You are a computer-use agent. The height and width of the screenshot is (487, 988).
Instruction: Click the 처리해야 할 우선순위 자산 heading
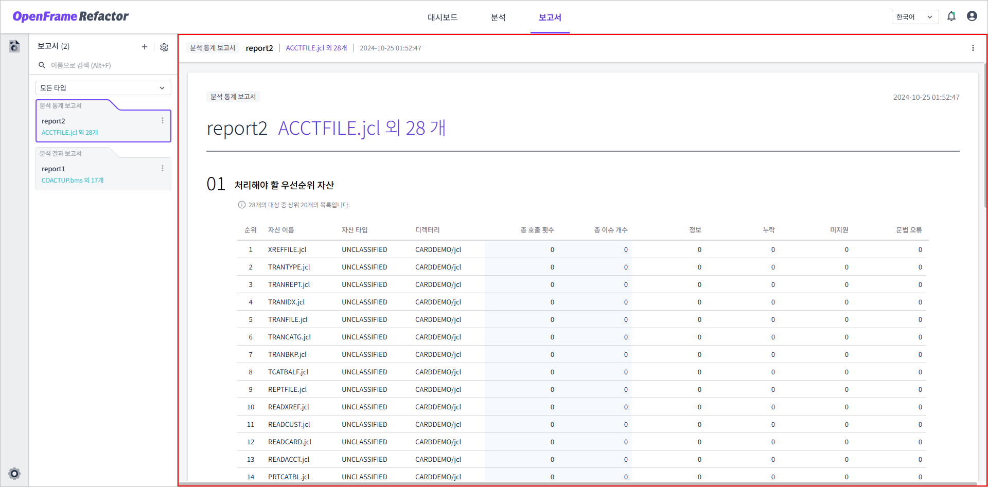pyautogui.click(x=284, y=185)
